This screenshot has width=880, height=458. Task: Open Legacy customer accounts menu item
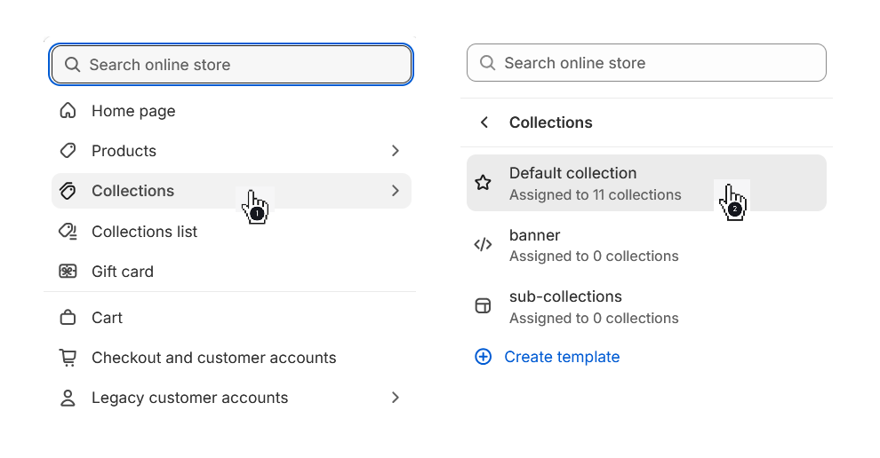click(x=231, y=398)
